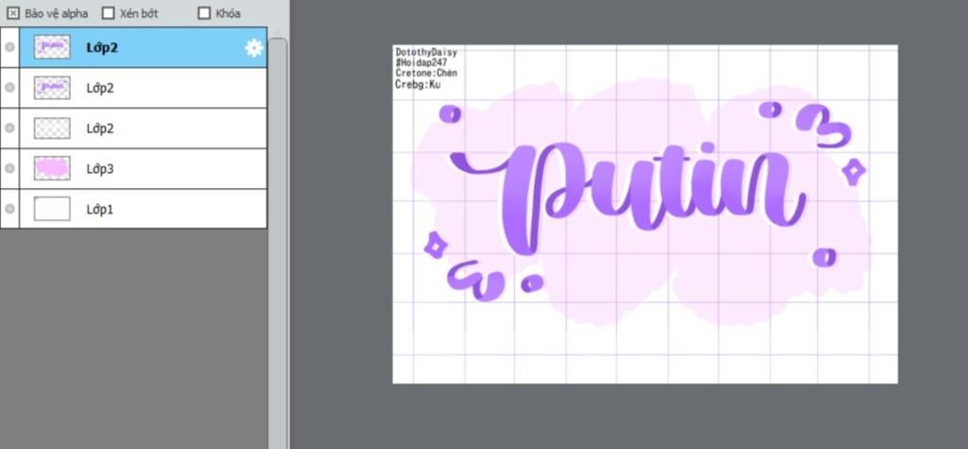Toggle visibility of unselected Lớp2 with lettering thumbnail
968x449 pixels.
9,88
